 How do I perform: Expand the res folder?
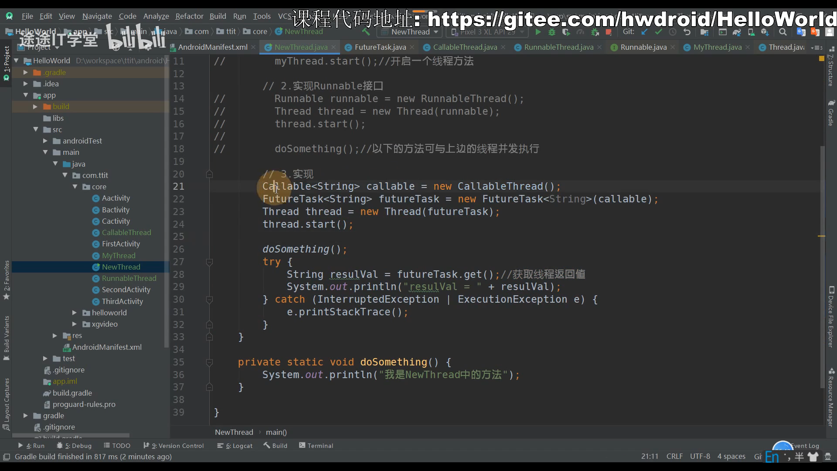pos(55,335)
